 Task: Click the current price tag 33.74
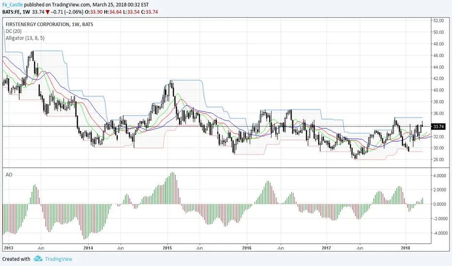438,127
